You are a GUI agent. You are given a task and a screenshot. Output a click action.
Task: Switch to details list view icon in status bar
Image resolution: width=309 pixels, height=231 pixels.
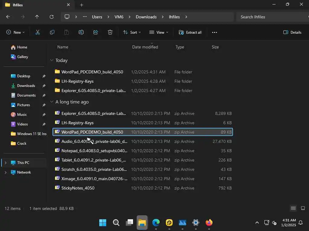click(293, 208)
